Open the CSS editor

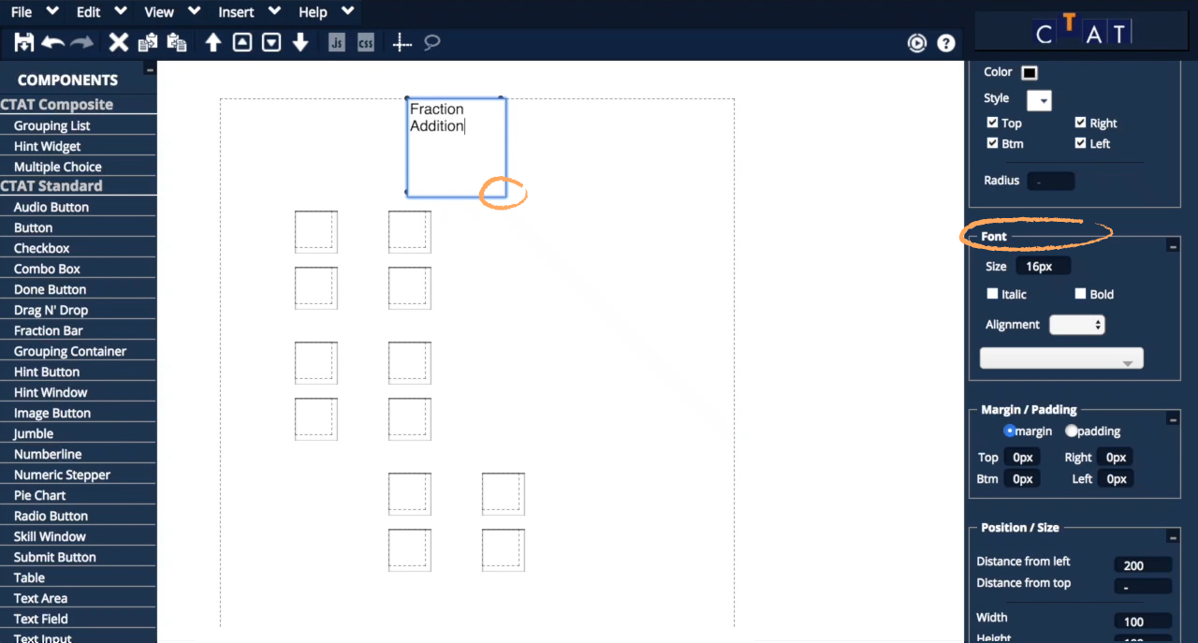[x=364, y=42]
